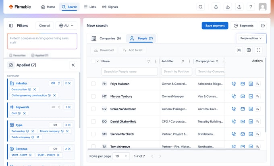The image size is (274, 166).
Task: Switch to People (7) tab
Action: coord(141,38)
